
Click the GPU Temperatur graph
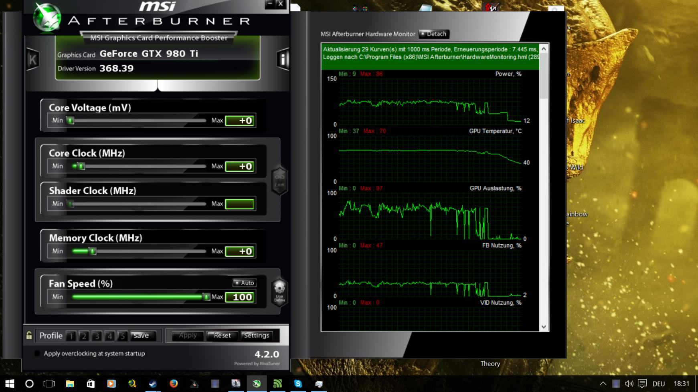(430, 159)
